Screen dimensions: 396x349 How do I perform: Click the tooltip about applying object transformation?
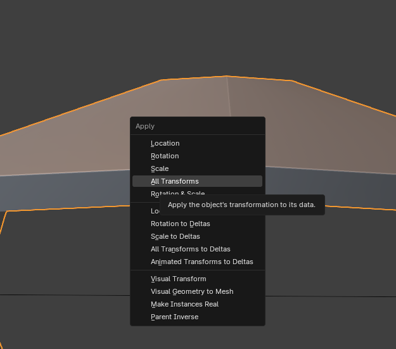tap(241, 205)
